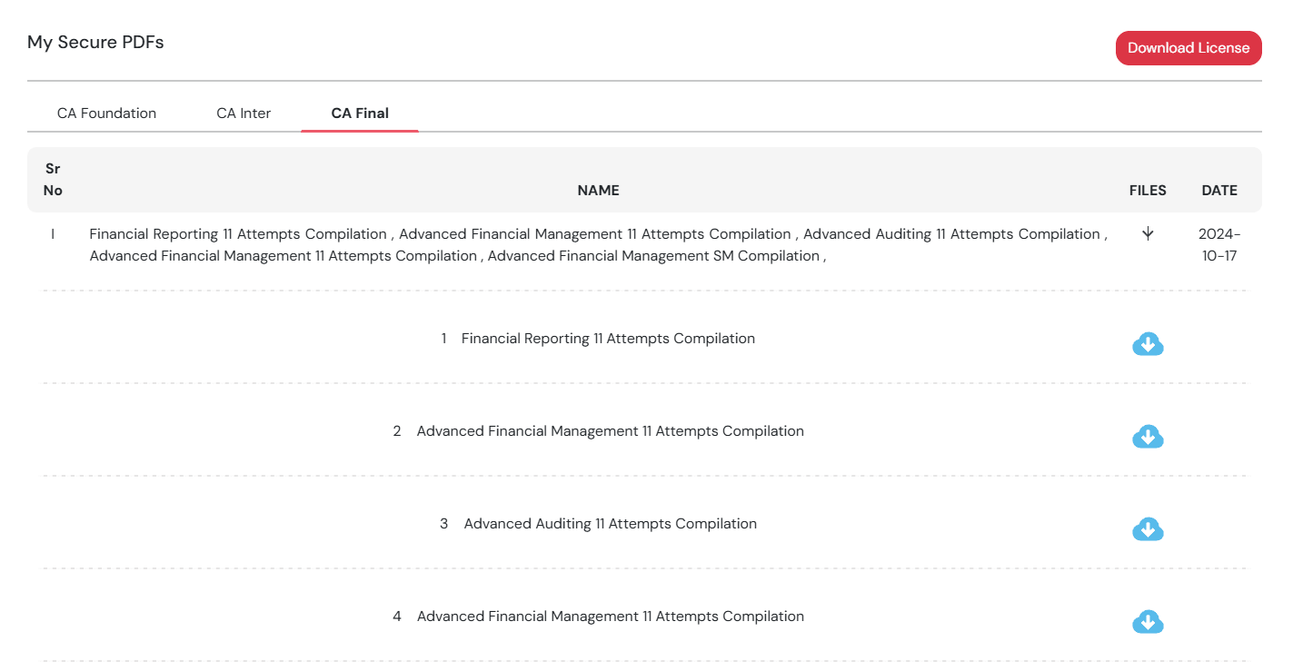Click file 1 title Financial Reporting 11 Attempts

(x=608, y=339)
